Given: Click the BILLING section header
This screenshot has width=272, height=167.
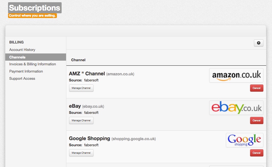Looking at the screenshot, I should coord(17,42).
